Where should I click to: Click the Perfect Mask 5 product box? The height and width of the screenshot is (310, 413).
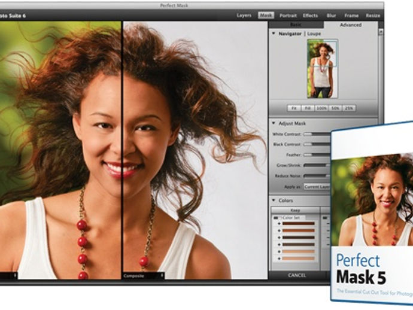(x=372, y=214)
